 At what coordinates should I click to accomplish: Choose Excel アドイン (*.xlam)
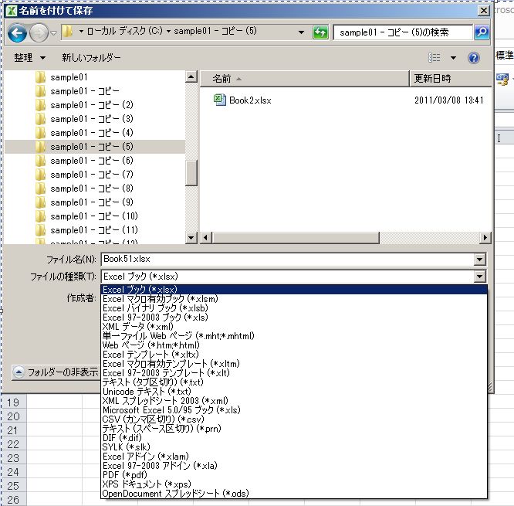click(294, 456)
